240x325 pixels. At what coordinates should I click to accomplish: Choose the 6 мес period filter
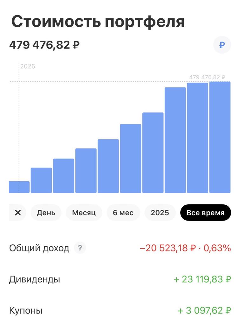click(x=123, y=213)
